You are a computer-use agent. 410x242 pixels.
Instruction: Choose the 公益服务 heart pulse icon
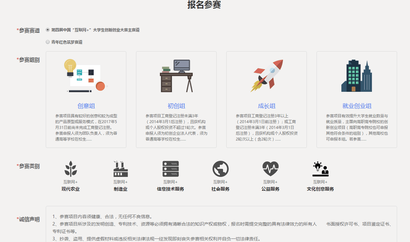tap(270, 169)
